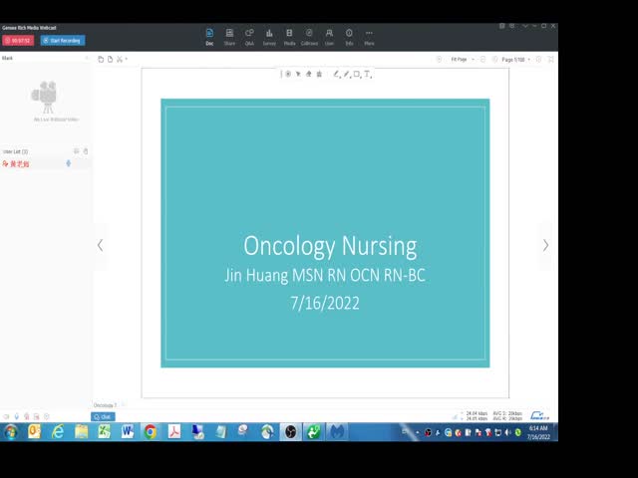Image resolution: width=638 pixels, height=478 pixels.
Task: Select the text annotation tool
Action: coord(367,74)
